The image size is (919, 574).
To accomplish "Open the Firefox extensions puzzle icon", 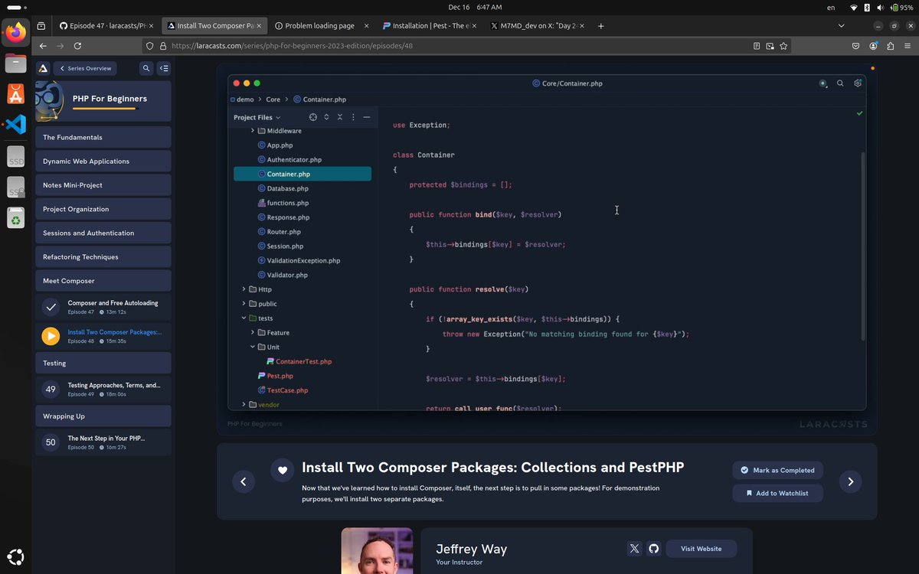I will click(890, 46).
